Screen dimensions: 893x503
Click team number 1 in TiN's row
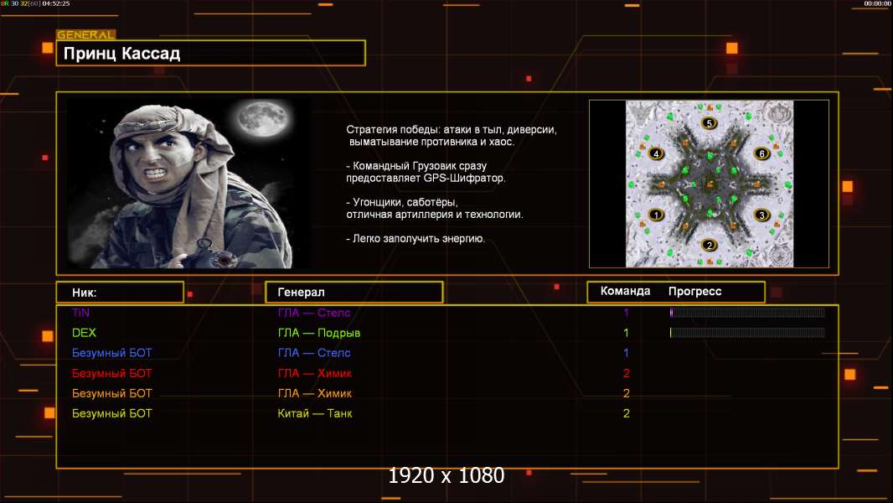626,313
